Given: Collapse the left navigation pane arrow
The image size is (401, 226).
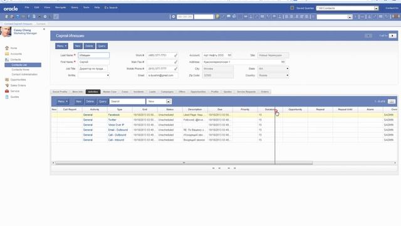Looking at the screenshot, I should (44, 30).
